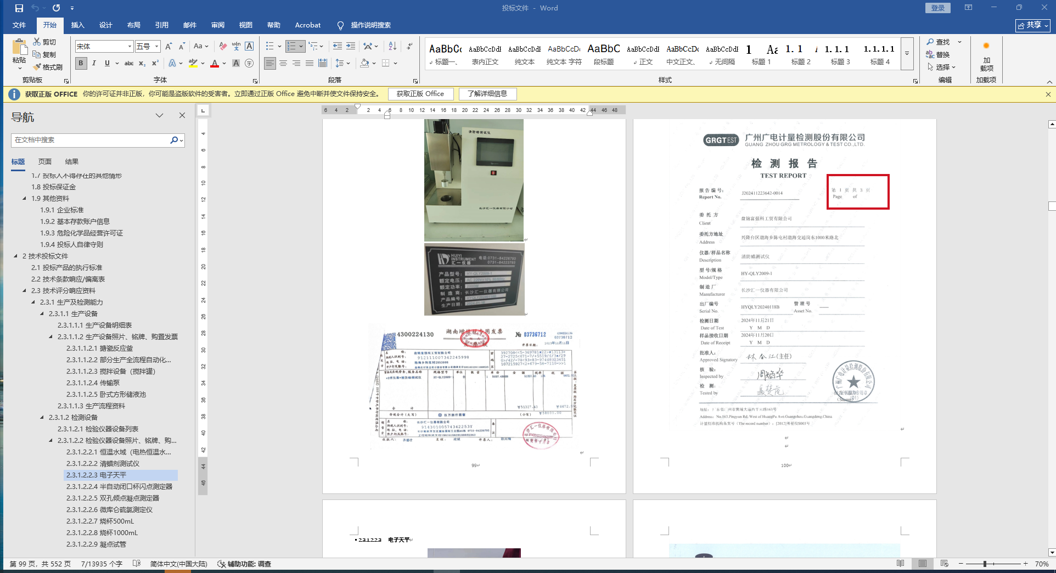1056x573 pixels.
Task: Click the navigation search input field
Action: pyautogui.click(x=91, y=140)
